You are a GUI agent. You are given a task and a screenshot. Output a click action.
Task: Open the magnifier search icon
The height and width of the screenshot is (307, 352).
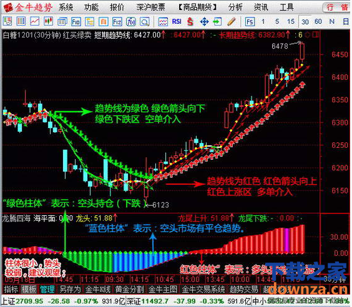tap(144, 22)
